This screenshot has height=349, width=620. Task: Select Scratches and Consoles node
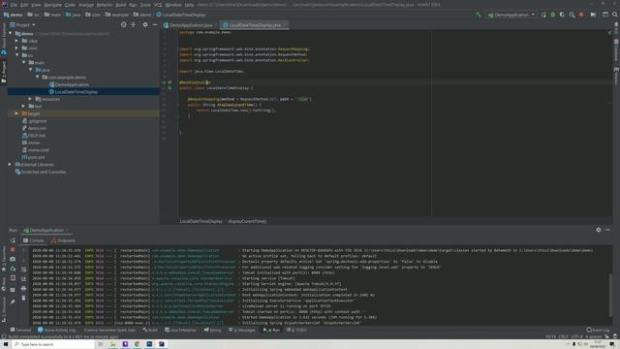(x=41, y=173)
